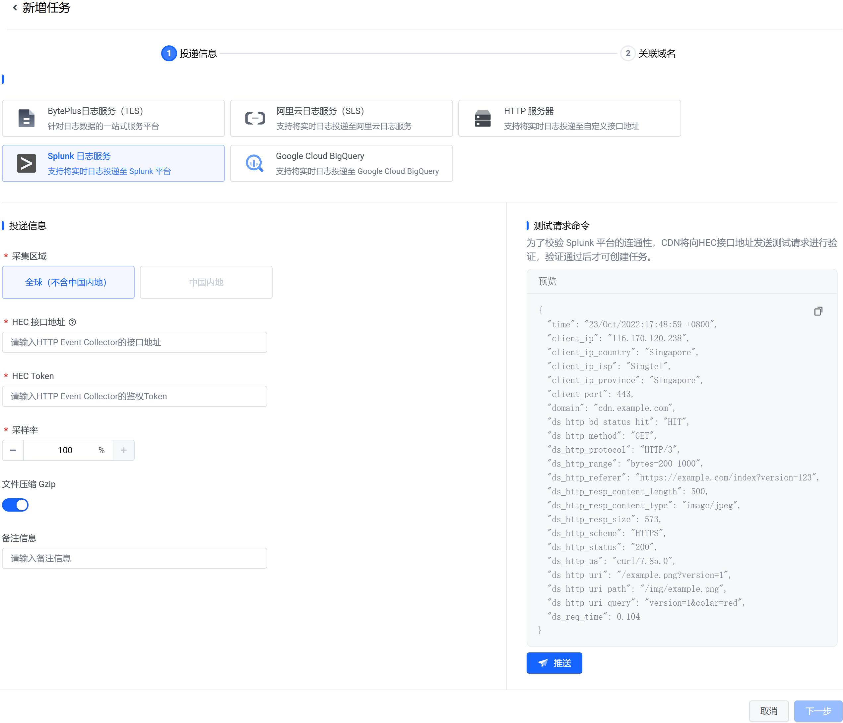Screen dimensions: 843x723
Task: Disable the 文件压缩 Gzip switch
Action: (x=16, y=505)
